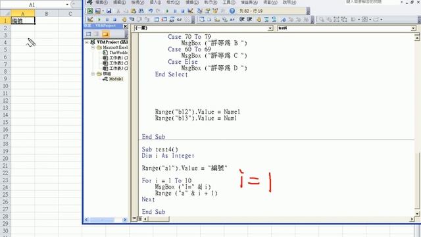
Task: Click the Step Over icon on the Debug toolbar
Action: click(x=139, y=19)
